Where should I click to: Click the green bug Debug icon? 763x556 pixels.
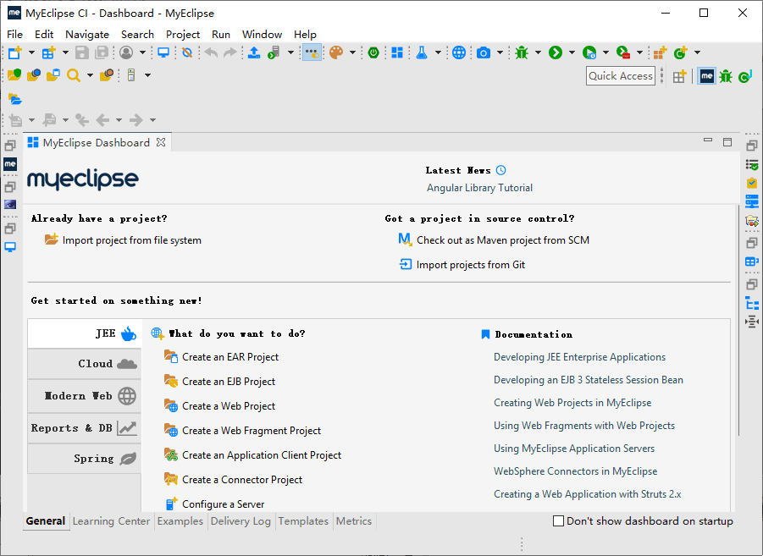(522, 52)
